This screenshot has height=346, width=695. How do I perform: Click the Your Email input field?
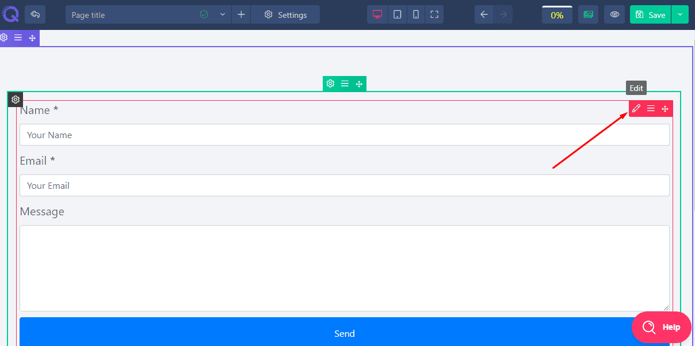coord(345,185)
